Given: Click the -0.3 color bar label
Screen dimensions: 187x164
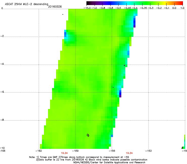Looking at the screenshot, I should [x=151, y=8].
